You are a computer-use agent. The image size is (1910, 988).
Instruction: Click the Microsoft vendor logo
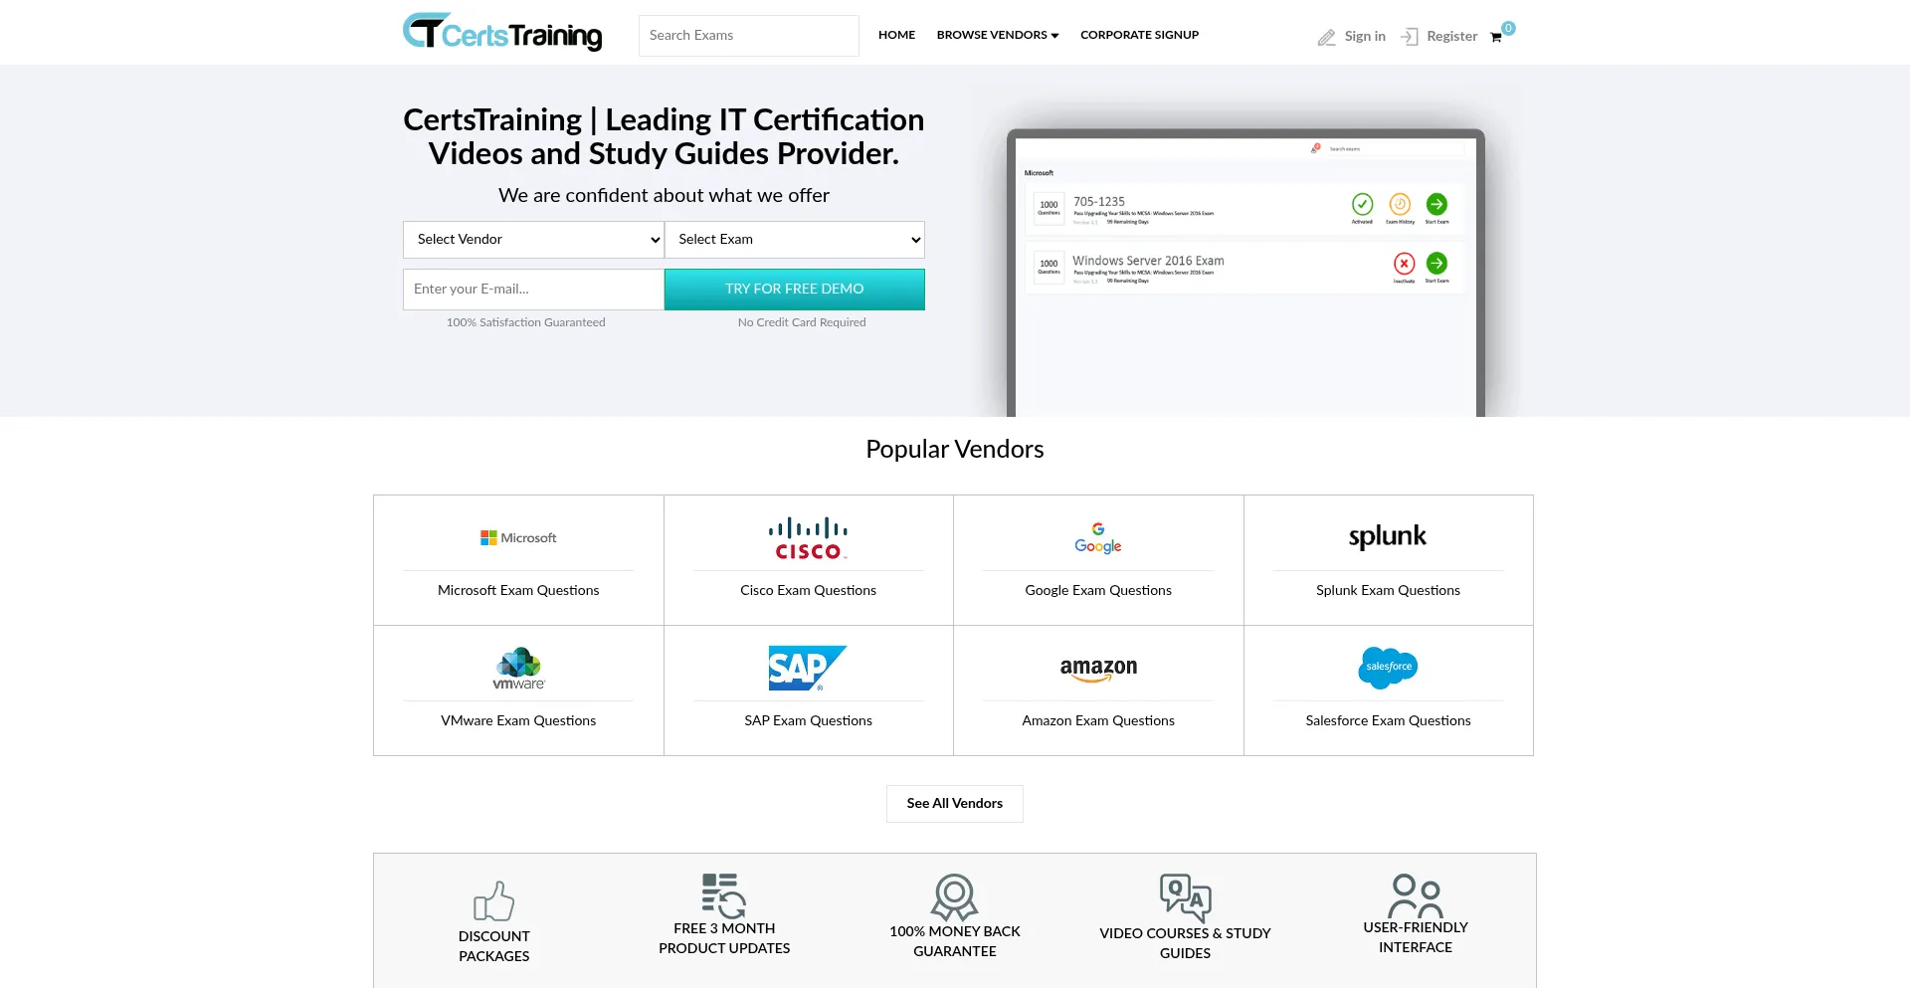[x=518, y=538]
